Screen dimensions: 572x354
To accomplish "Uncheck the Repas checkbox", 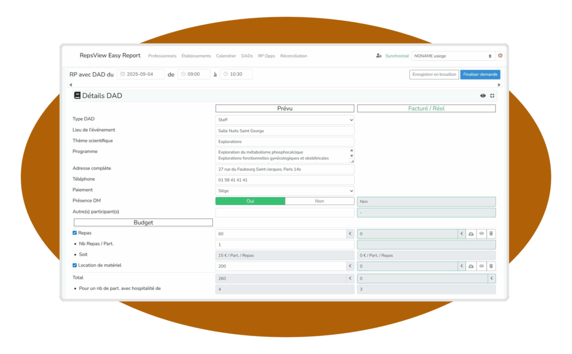I will coord(75,233).
